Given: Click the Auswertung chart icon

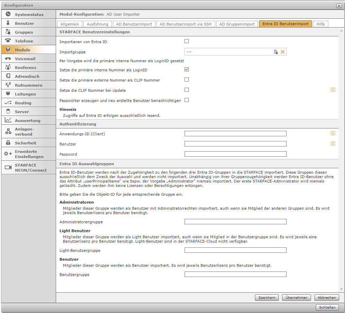Looking at the screenshot, I should tap(8, 120).
